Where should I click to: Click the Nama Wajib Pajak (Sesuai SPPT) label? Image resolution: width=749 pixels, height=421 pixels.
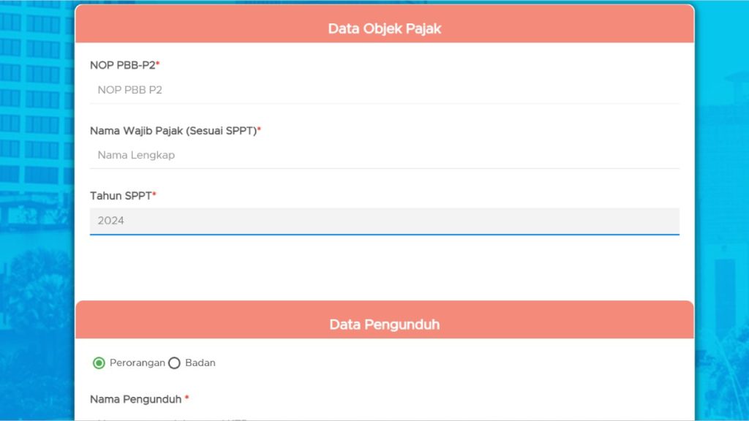click(173, 130)
